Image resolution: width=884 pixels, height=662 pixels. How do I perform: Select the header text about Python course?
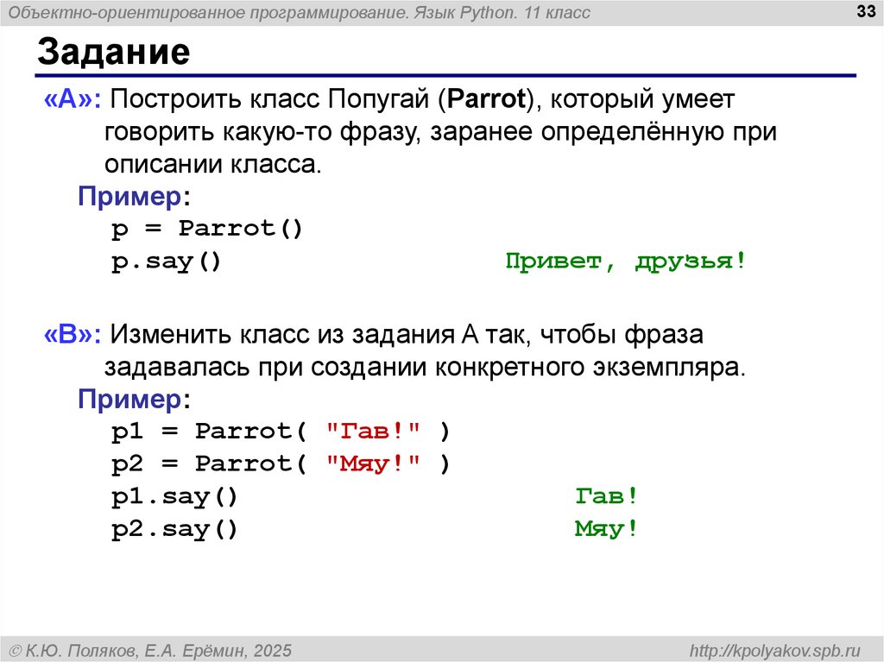coord(300,12)
